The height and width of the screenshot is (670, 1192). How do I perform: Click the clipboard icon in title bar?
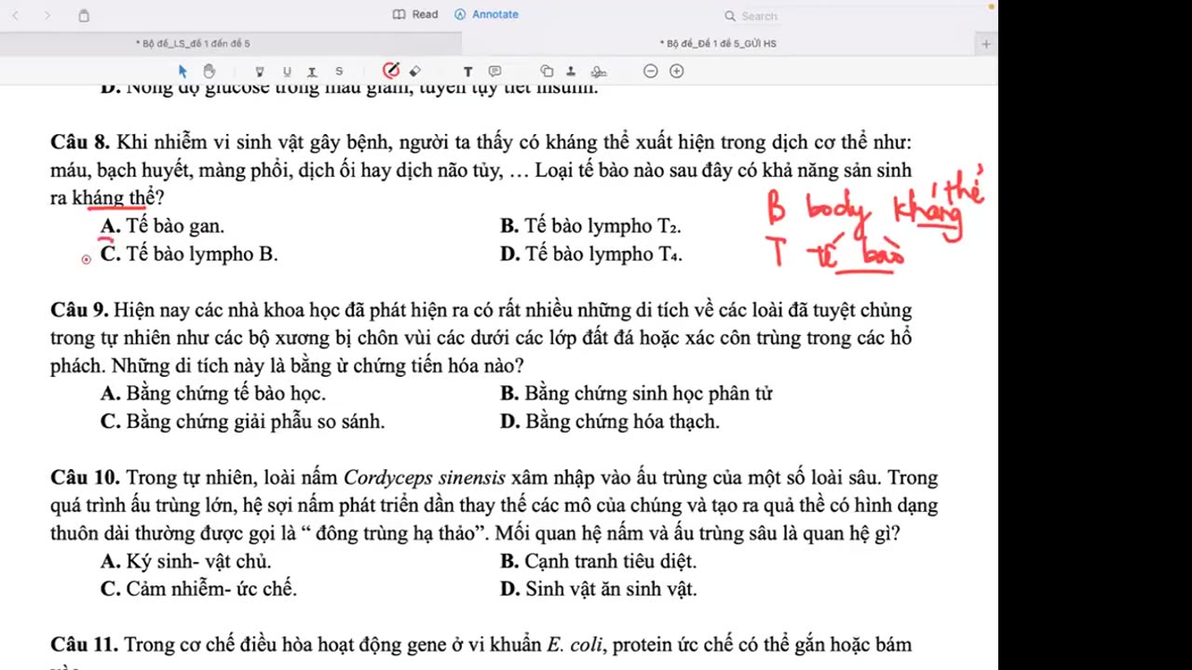(84, 16)
